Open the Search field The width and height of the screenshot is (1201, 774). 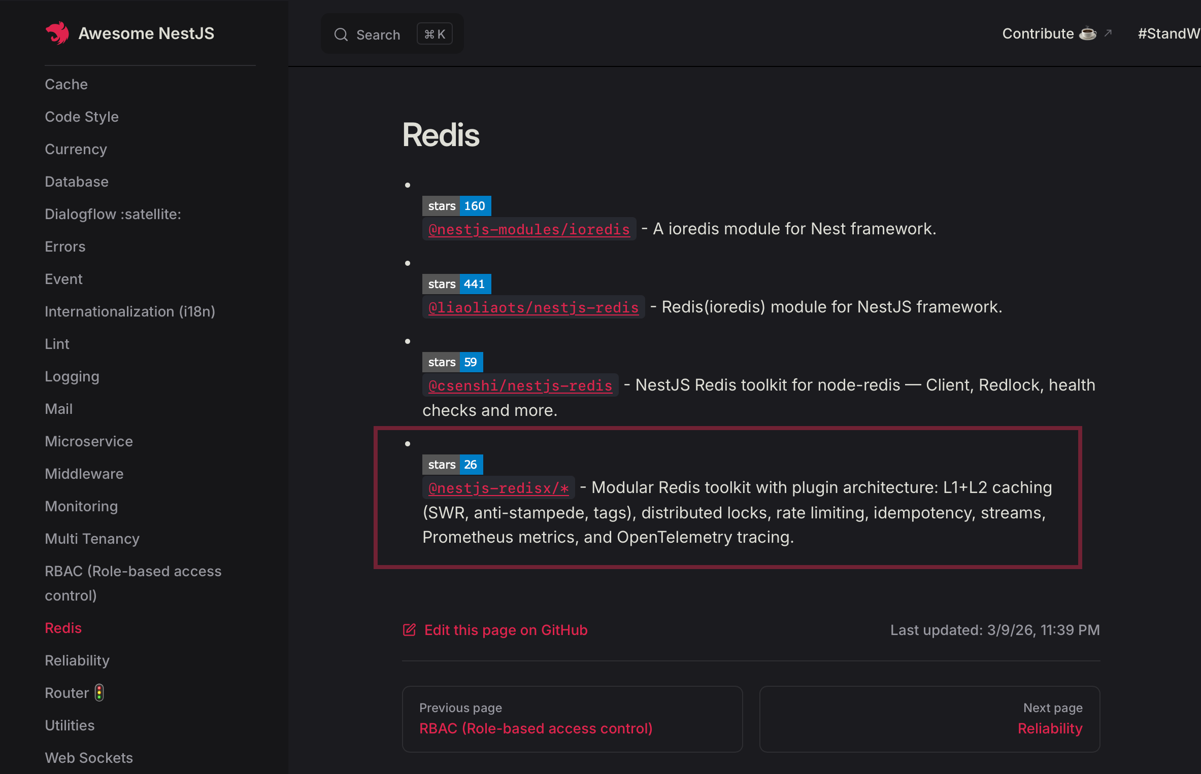[x=392, y=34]
